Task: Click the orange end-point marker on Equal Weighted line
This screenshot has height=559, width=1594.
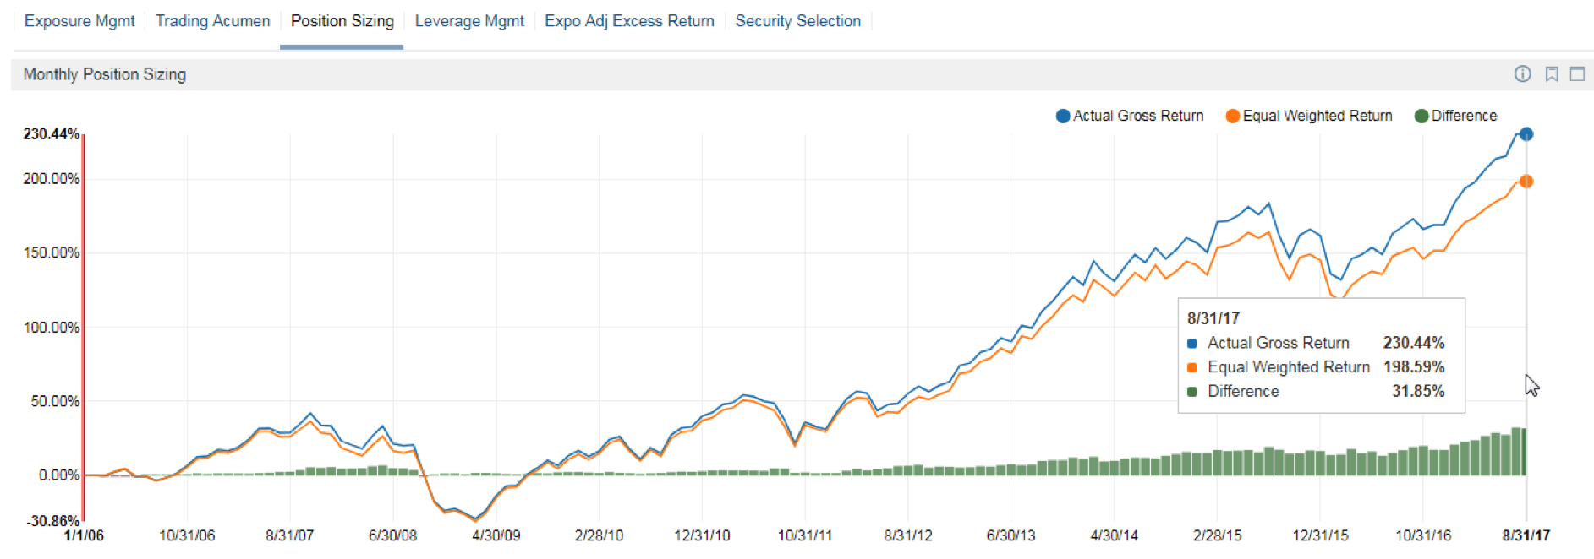Action: (x=1526, y=182)
